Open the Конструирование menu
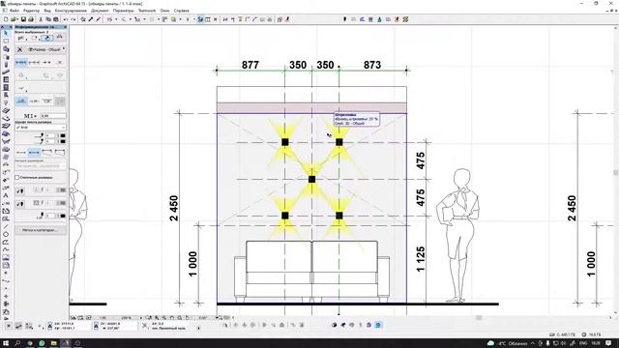Screen dimensions: 619x348 [x=71, y=11]
